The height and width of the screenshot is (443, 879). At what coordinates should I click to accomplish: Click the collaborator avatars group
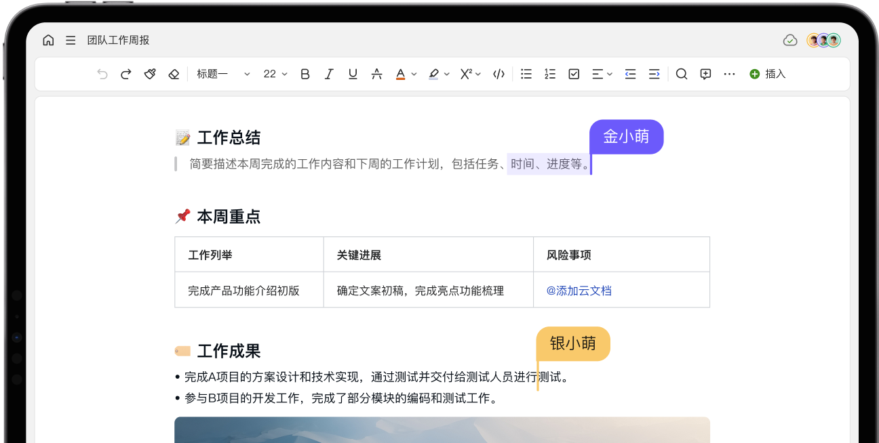tap(823, 41)
